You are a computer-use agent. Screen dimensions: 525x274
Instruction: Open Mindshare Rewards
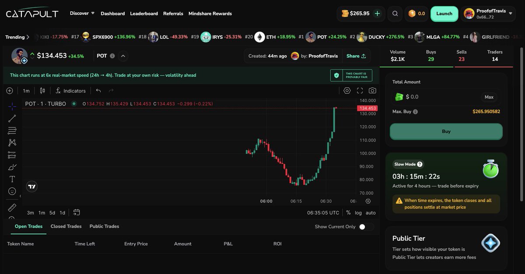pos(210,14)
